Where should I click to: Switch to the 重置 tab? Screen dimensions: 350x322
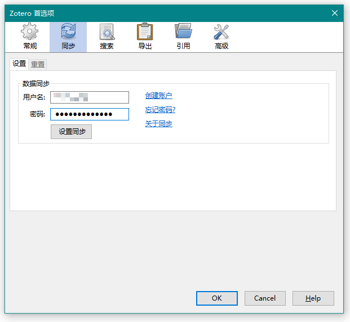[38, 65]
